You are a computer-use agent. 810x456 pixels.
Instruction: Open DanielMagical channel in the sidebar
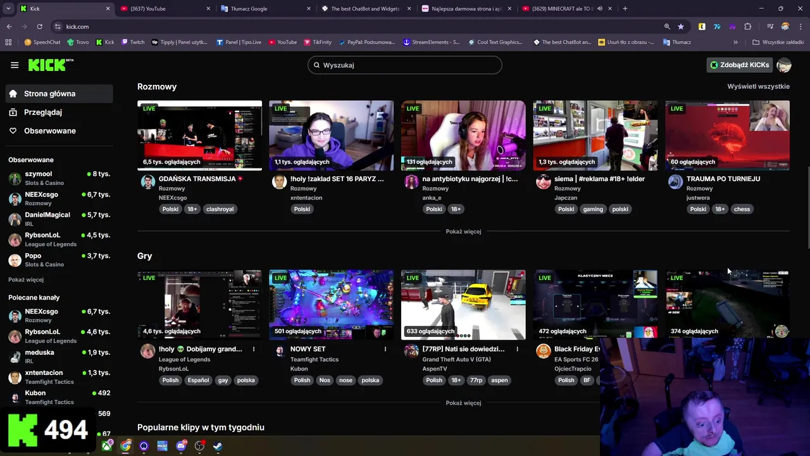tap(59, 219)
